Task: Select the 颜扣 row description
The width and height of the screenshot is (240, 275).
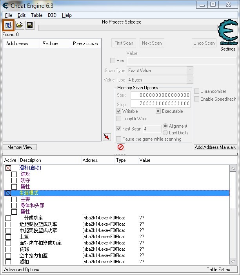Action: click(24, 262)
